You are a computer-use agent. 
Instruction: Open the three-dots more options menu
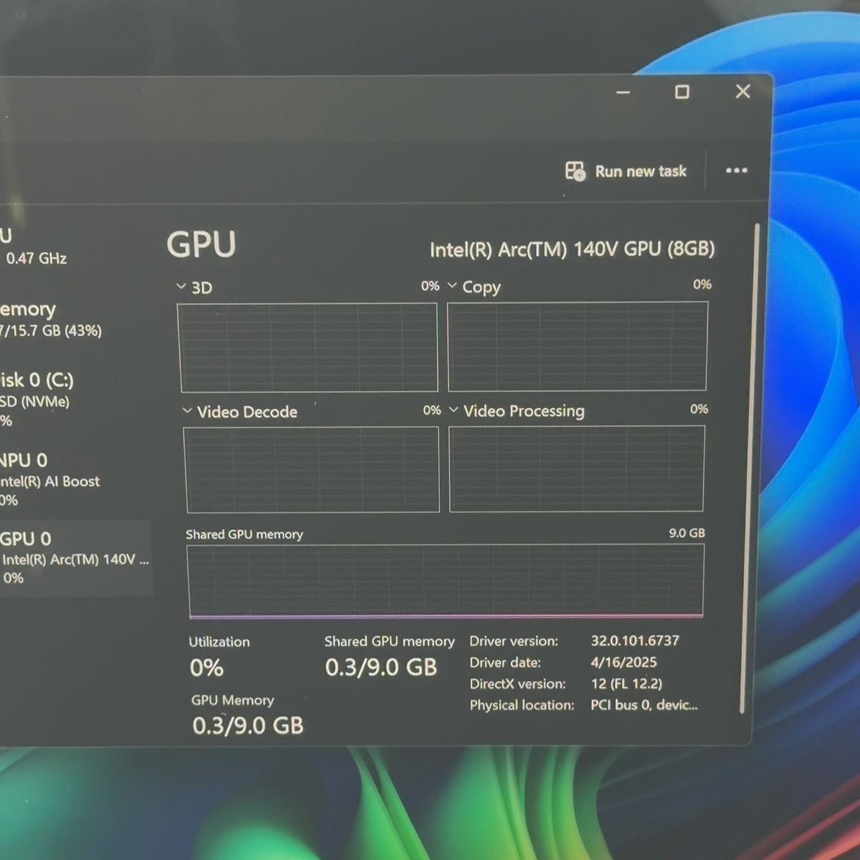point(736,171)
